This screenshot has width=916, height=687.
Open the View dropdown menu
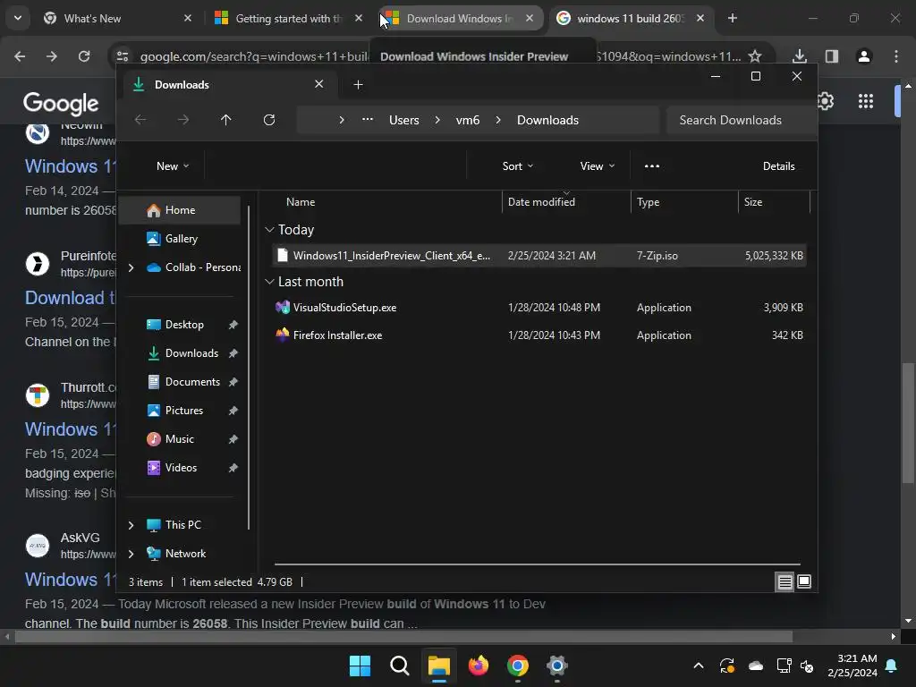(x=597, y=165)
